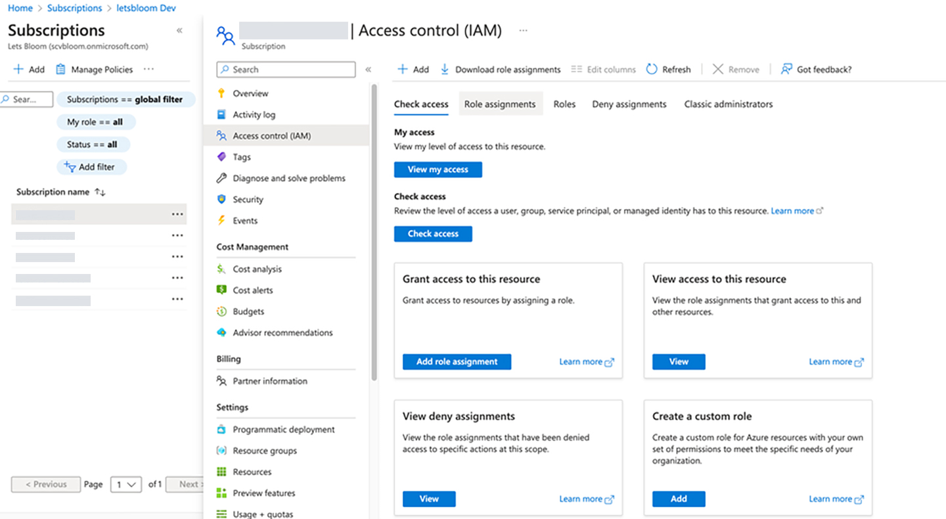
Task: Go to Subscriptions breadcrumb
Action: pos(74,8)
